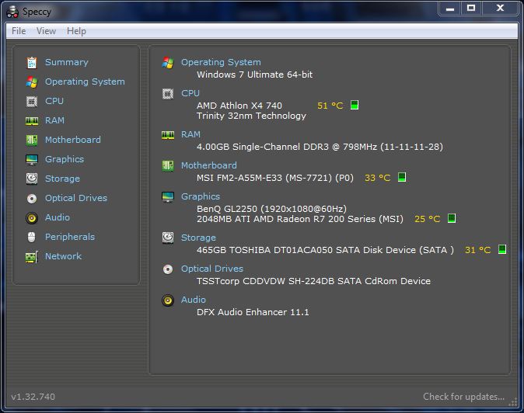Image resolution: width=524 pixels, height=413 pixels.
Task: Open the View menu
Action: (46, 31)
